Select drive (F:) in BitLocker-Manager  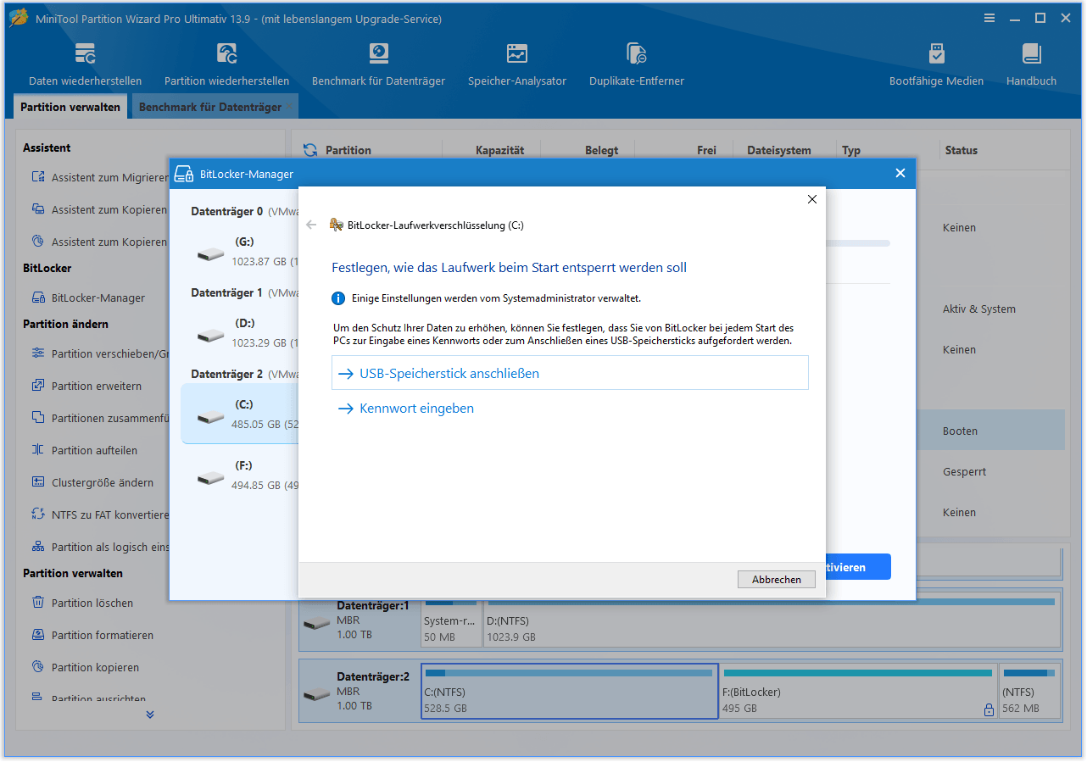pyautogui.click(x=241, y=476)
